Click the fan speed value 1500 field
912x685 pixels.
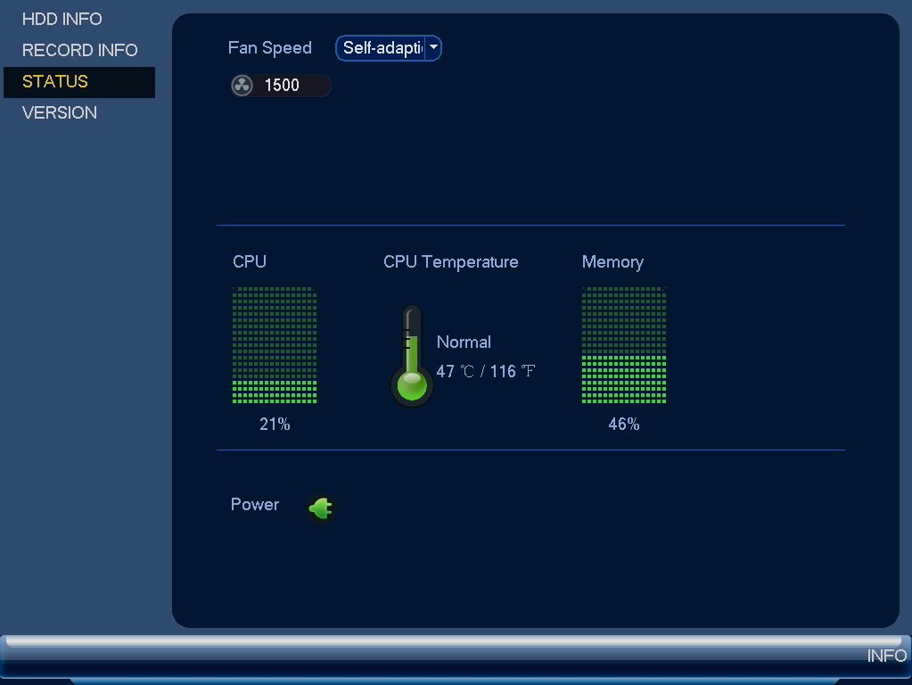[281, 86]
